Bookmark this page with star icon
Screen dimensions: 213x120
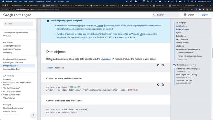192,10
